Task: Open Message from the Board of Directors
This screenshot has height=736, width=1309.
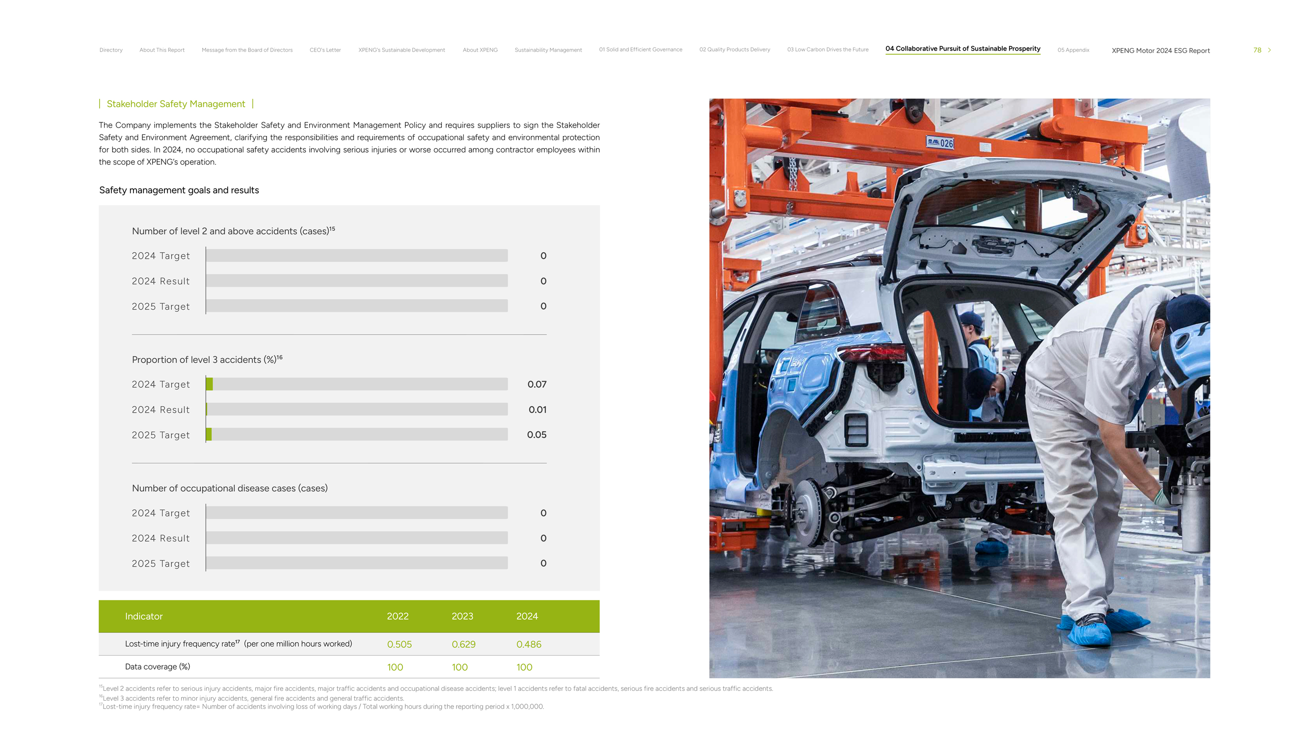Action: coord(247,50)
